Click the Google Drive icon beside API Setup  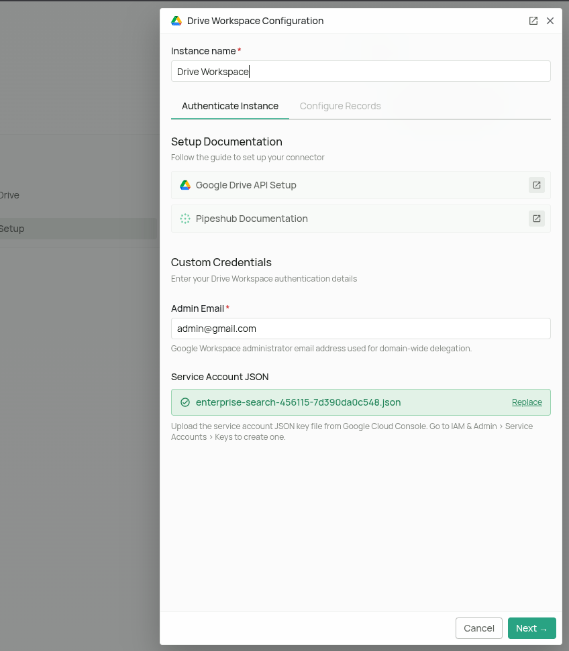click(185, 185)
